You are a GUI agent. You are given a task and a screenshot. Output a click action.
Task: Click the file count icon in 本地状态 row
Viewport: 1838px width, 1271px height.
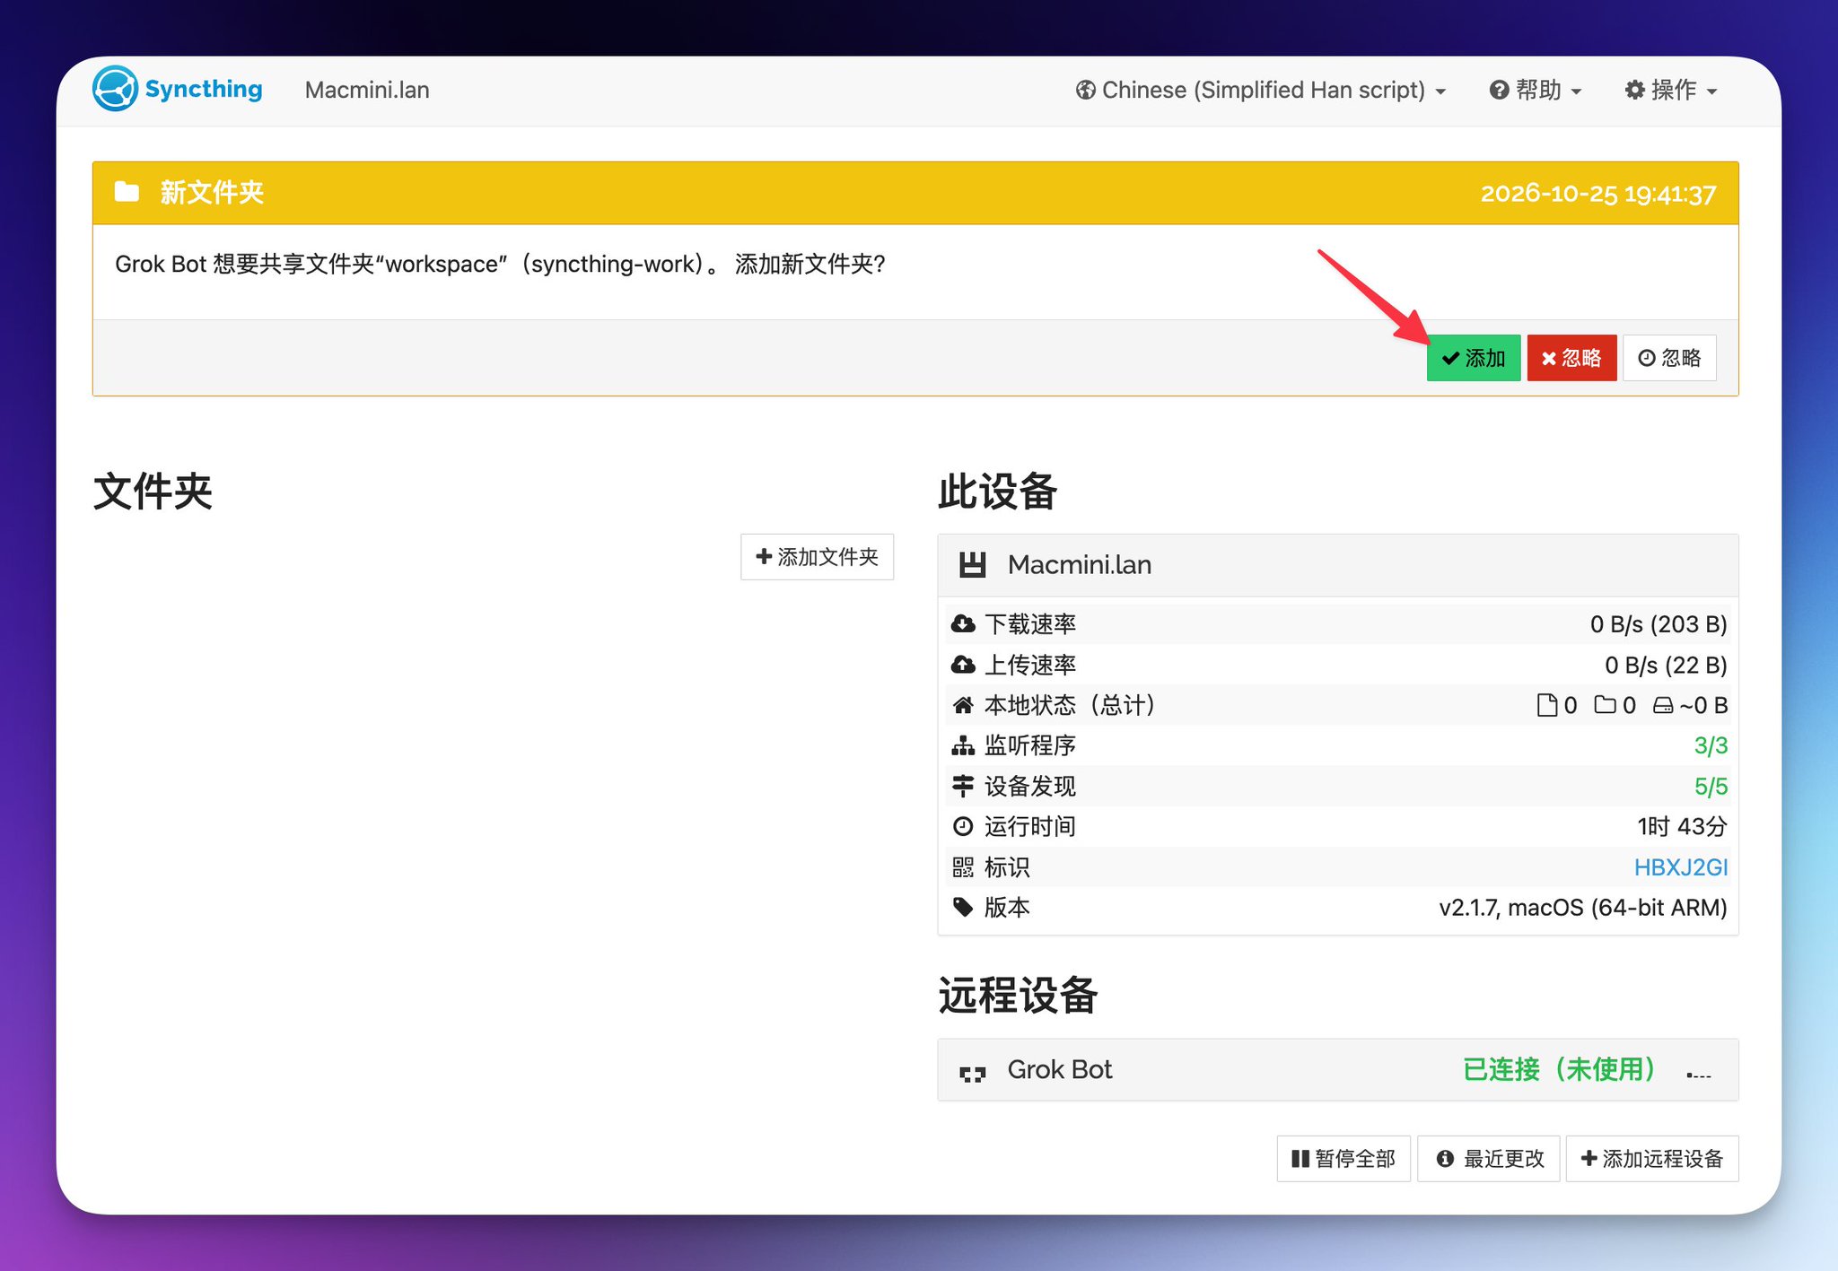(x=1547, y=705)
